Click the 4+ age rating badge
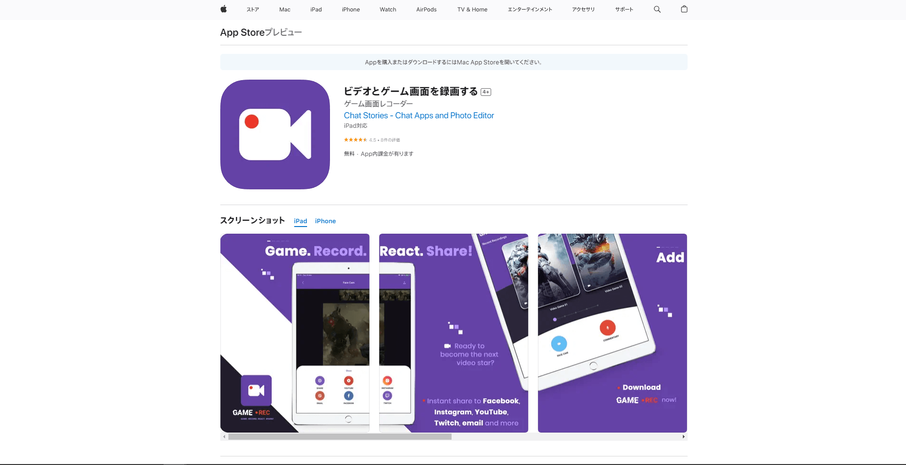The width and height of the screenshot is (906, 465). [486, 92]
